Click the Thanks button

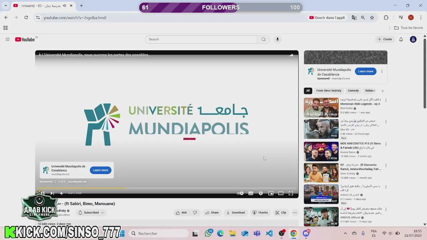(260, 213)
